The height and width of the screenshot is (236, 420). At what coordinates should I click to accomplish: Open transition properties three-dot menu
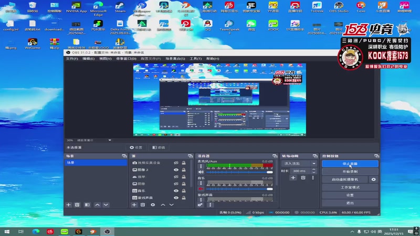(313, 178)
